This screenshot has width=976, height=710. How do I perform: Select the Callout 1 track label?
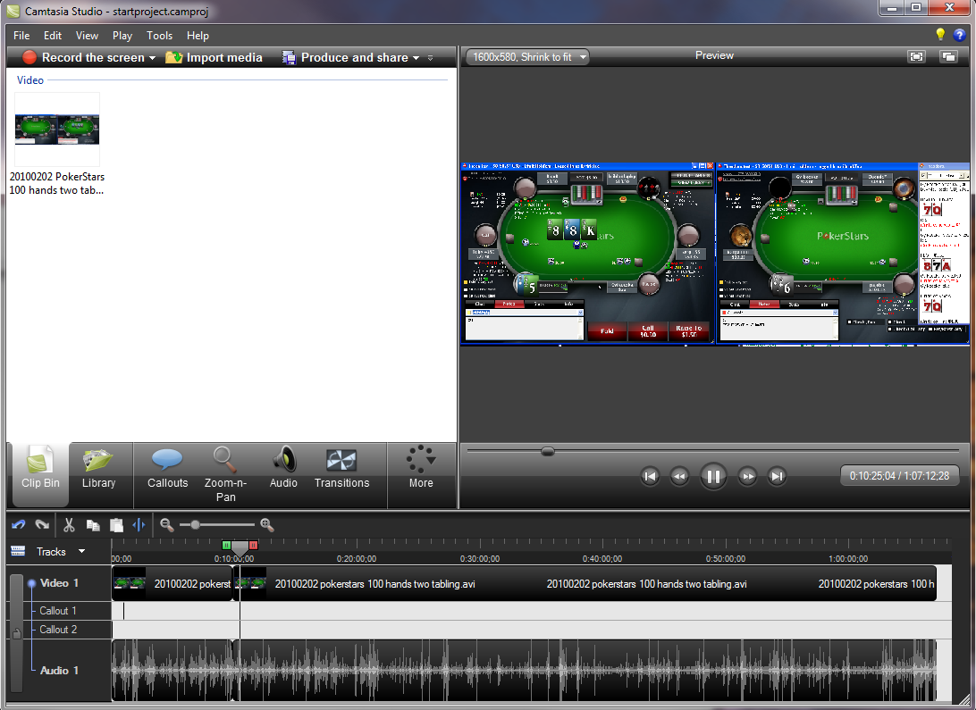point(58,611)
